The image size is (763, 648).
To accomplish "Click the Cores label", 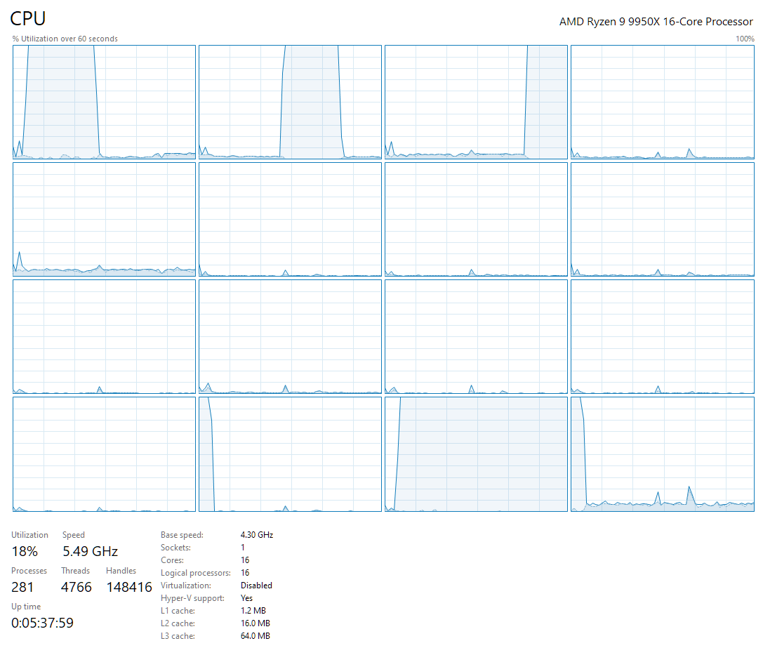I will [x=172, y=560].
